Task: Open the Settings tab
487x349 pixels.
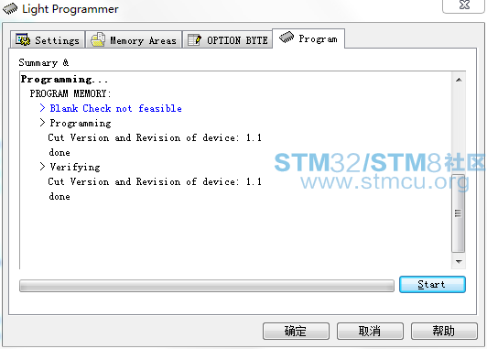Action: coord(48,39)
